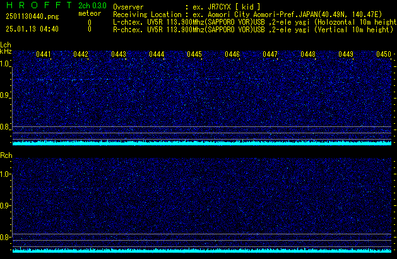This screenshot has height=259, width=397.
Task: Select the version label 2ch 0.3.0
Action: (x=92, y=6)
